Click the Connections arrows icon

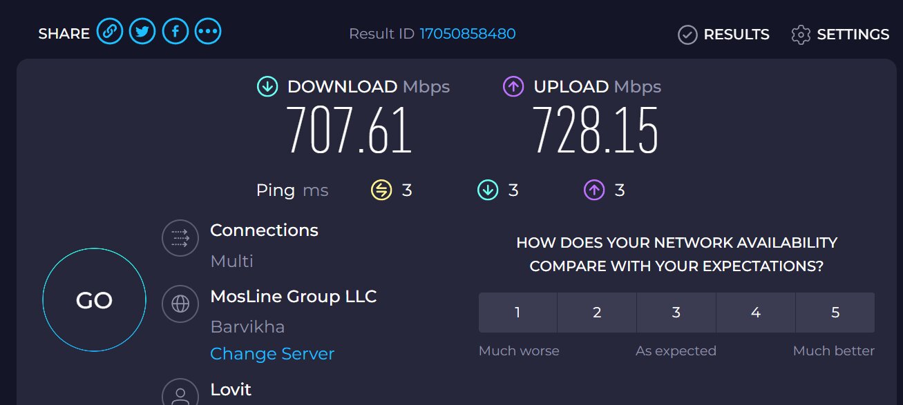180,238
